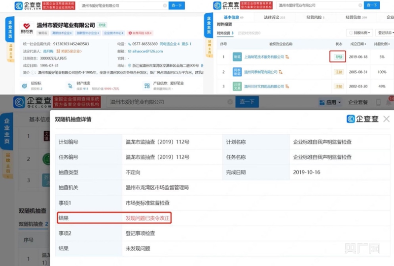This screenshot has width=394, height=266.
Task: Open 上海制笔技术服务有限公司 company link
Action: 265,57
